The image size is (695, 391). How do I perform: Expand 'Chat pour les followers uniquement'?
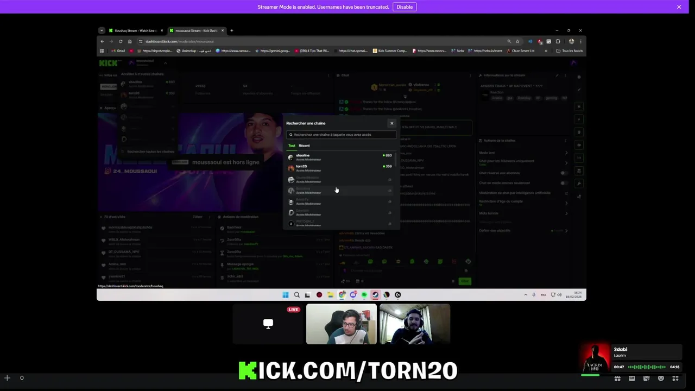(x=523, y=162)
